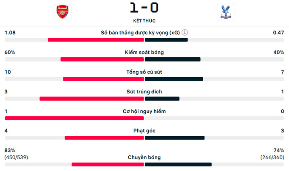Click the full red big chances bar
Screen dimensions: 289x171
point(74,118)
